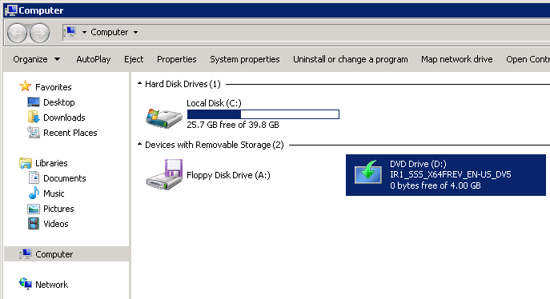The height and width of the screenshot is (299, 550).
Task: Open the Organize dropdown menu
Action: click(x=37, y=59)
